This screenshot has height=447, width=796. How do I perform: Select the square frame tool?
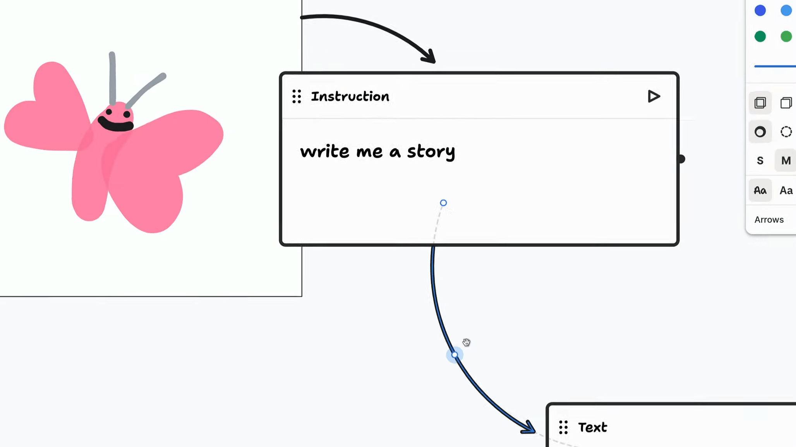pos(760,102)
